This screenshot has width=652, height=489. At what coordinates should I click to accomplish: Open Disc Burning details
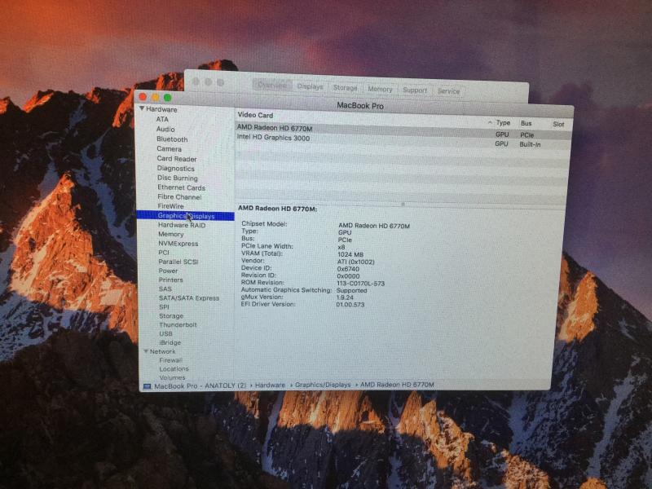coord(178,178)
